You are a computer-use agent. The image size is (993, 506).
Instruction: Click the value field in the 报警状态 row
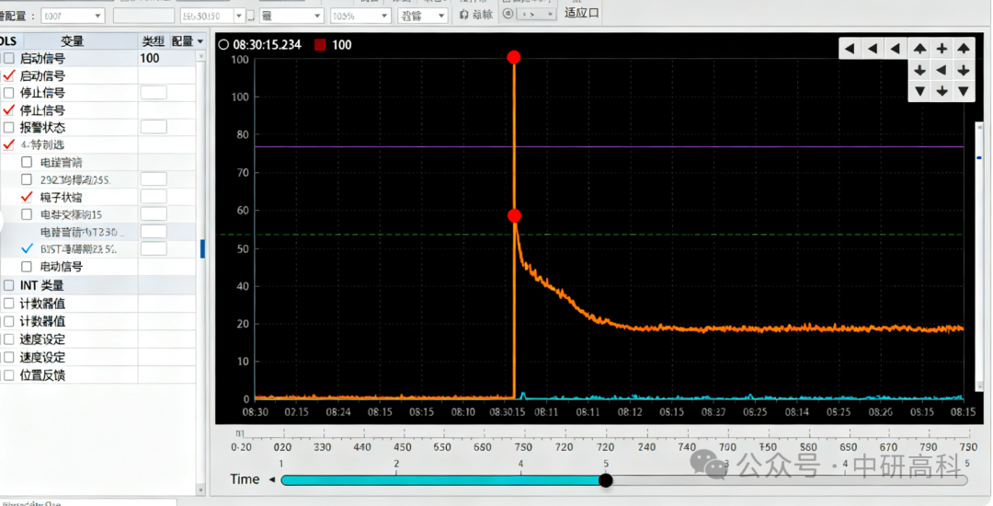(x=154, y=127)
